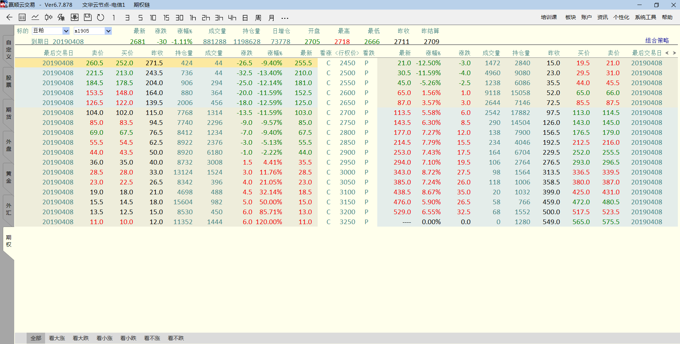Switch to the 看大涨 strategy tab
Image resolution: width=680 pixels, height=344 pixels.
pyautogui.click(x=57, y=338)
